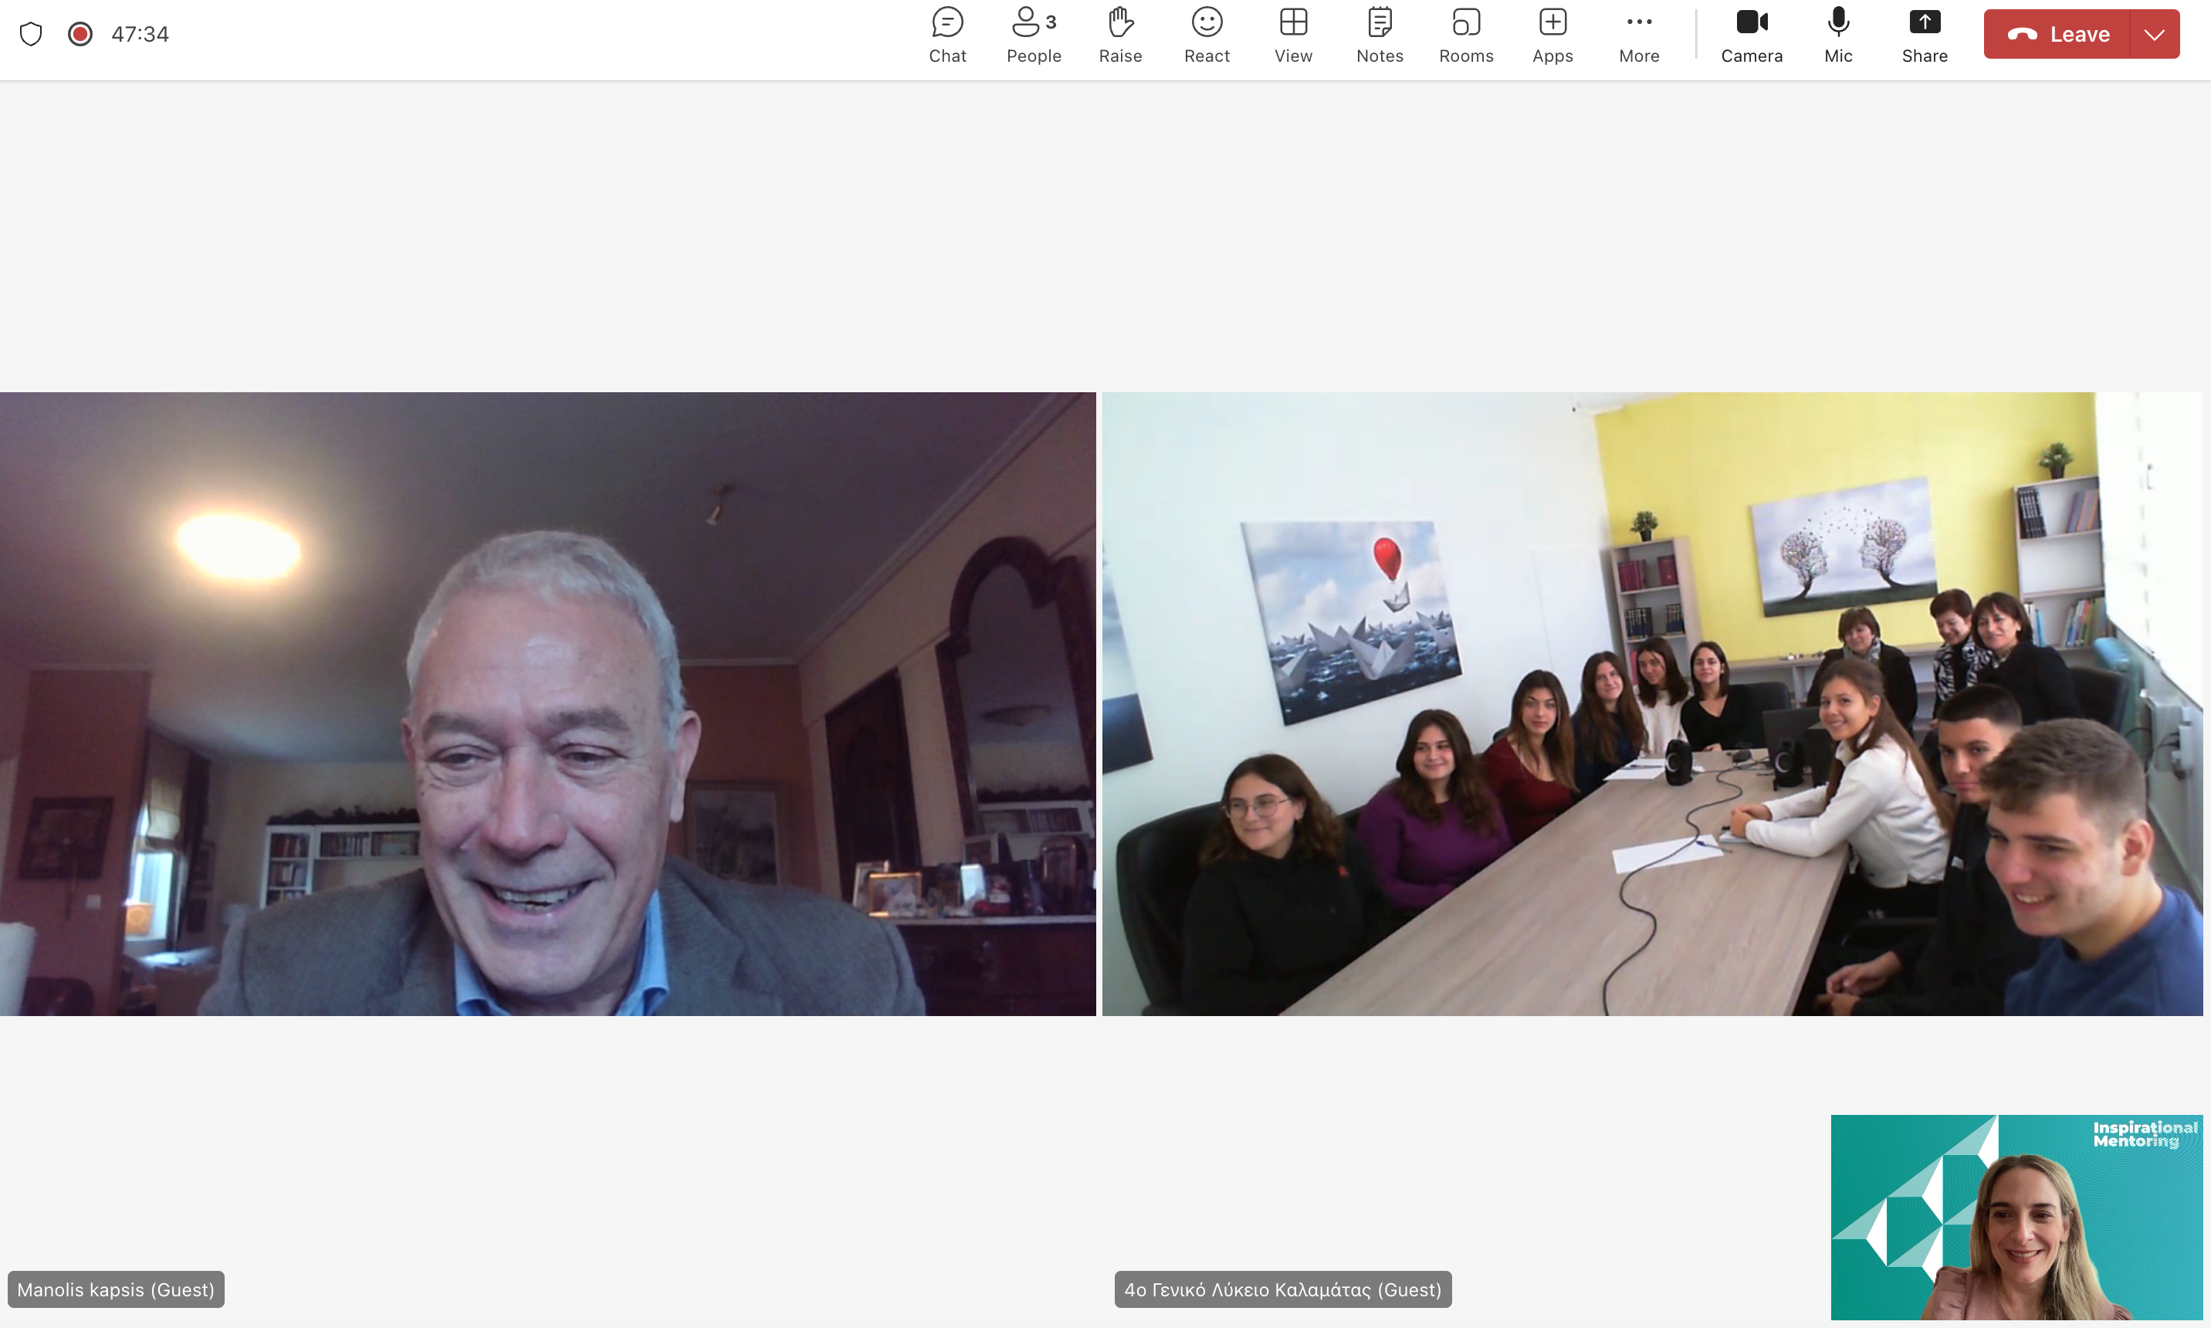Click the shield security icon
This screenshot has width=2211, height=1328.
(x=32, y=34)
